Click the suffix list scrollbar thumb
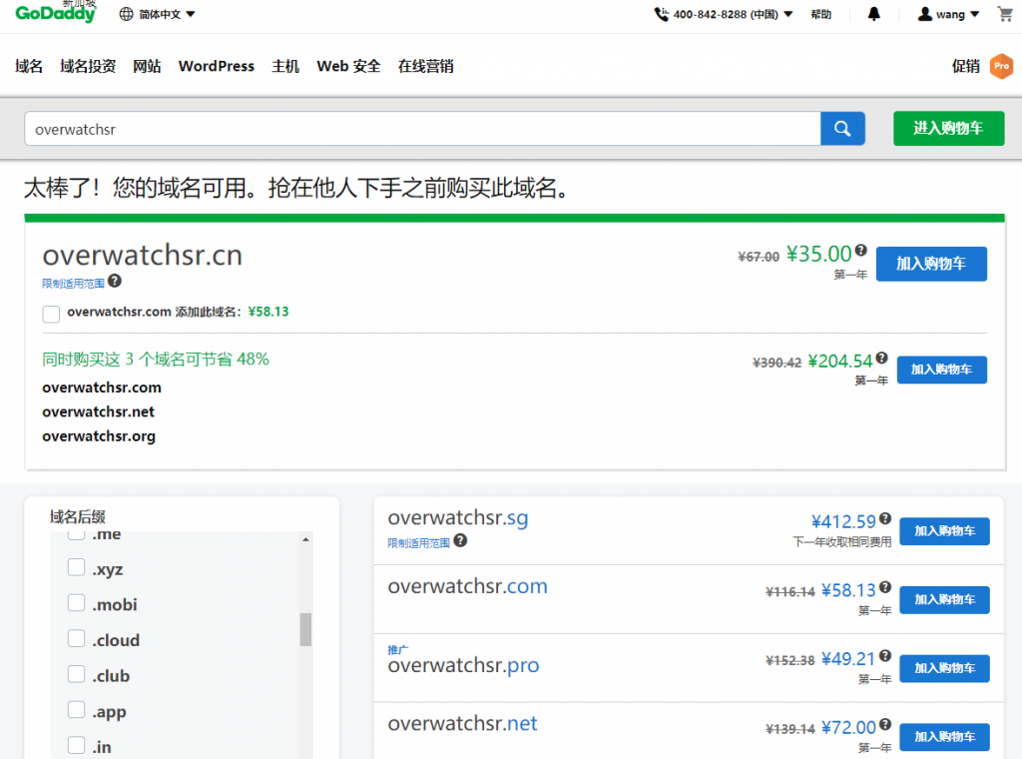The image size is (1022, 759). point(305,629)
